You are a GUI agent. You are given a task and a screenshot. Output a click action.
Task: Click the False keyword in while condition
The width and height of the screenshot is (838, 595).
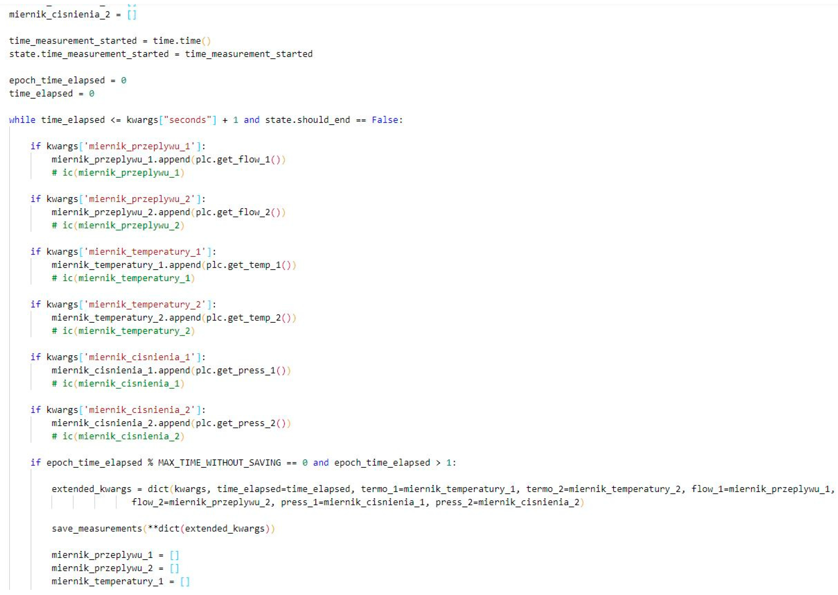coord(385,120)
